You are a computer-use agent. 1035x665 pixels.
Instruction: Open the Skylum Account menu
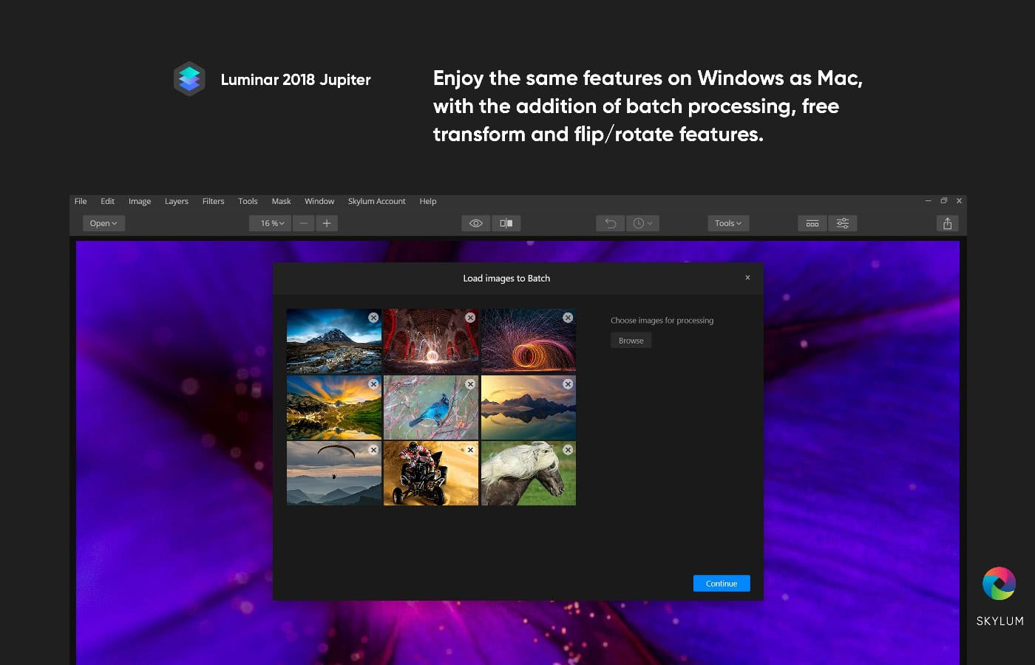[376, 201]
